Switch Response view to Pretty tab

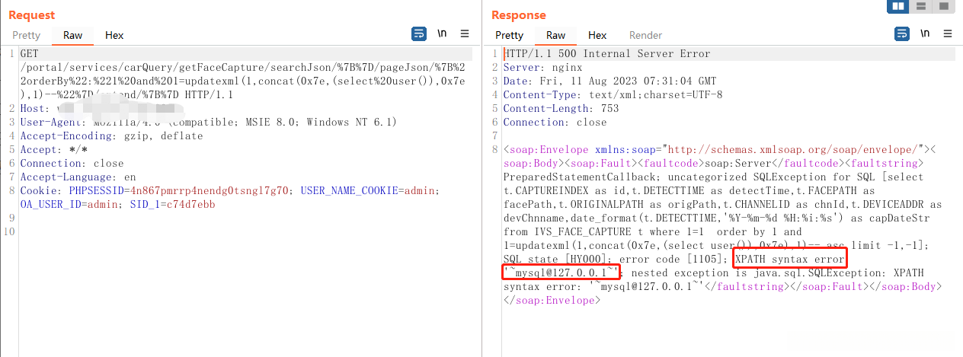point(509,35)
